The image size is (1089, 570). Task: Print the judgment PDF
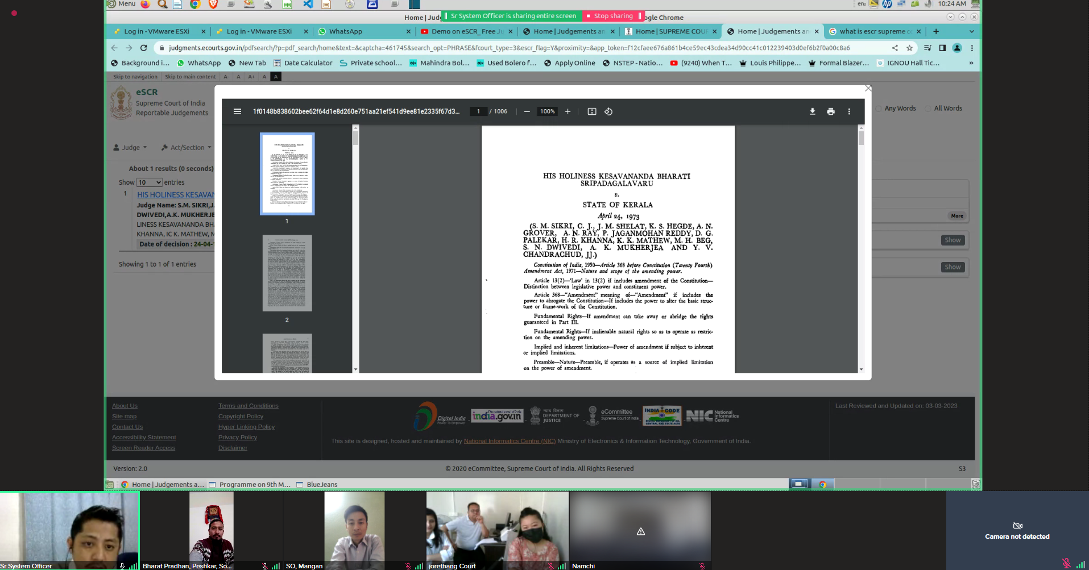(831, 111)
